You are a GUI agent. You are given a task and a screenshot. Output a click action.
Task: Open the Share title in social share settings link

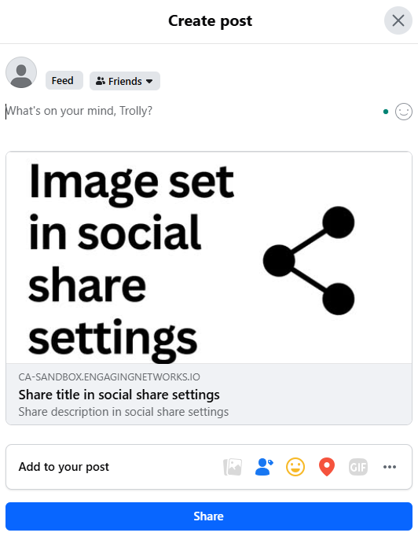coord(119,395)
